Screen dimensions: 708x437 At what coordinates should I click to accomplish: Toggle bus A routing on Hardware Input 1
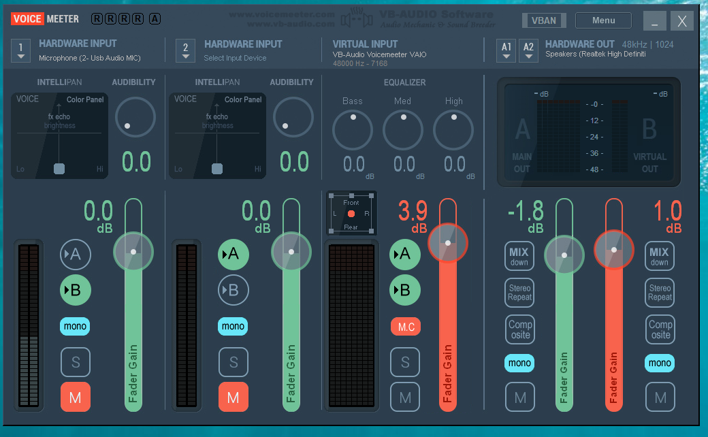pos(76,254)
